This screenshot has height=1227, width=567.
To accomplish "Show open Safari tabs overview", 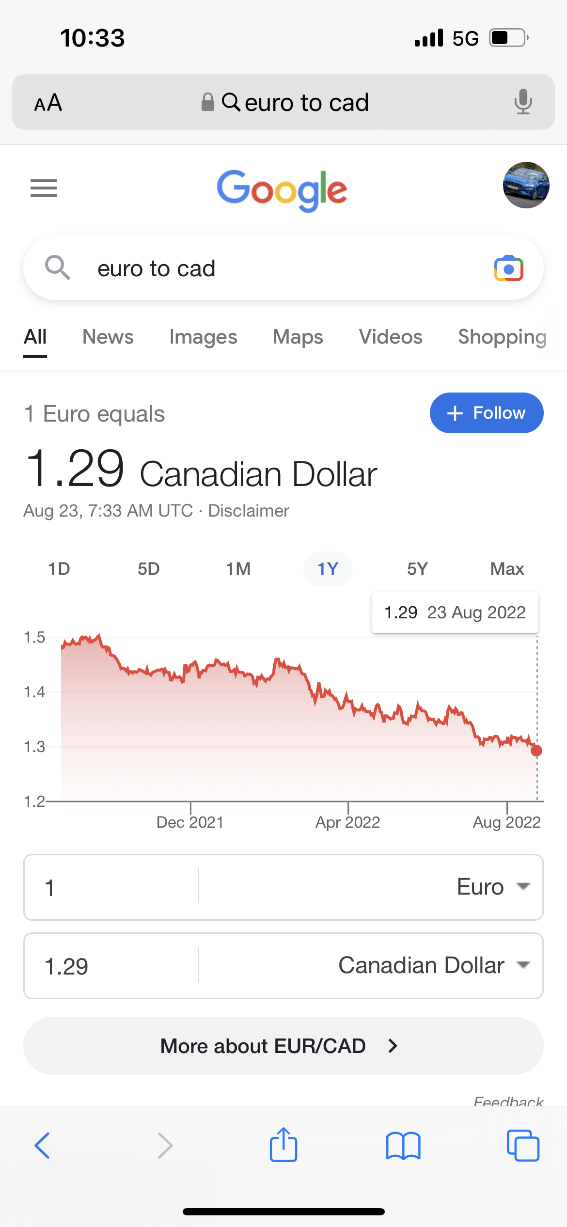I will (522, 1146).
